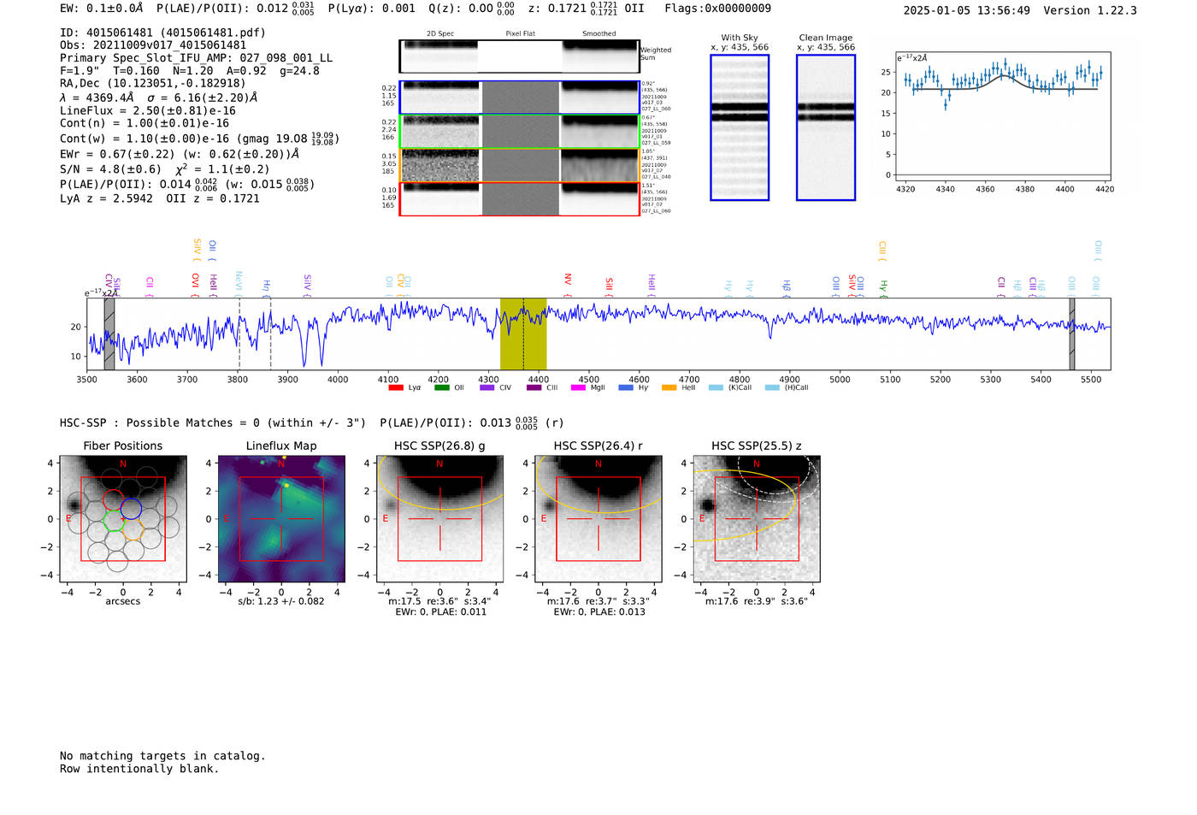1197x815 pixels.
Task: Click the (K)CaII legend swatch
Action: pyautogui.click(x=716, y=387)
